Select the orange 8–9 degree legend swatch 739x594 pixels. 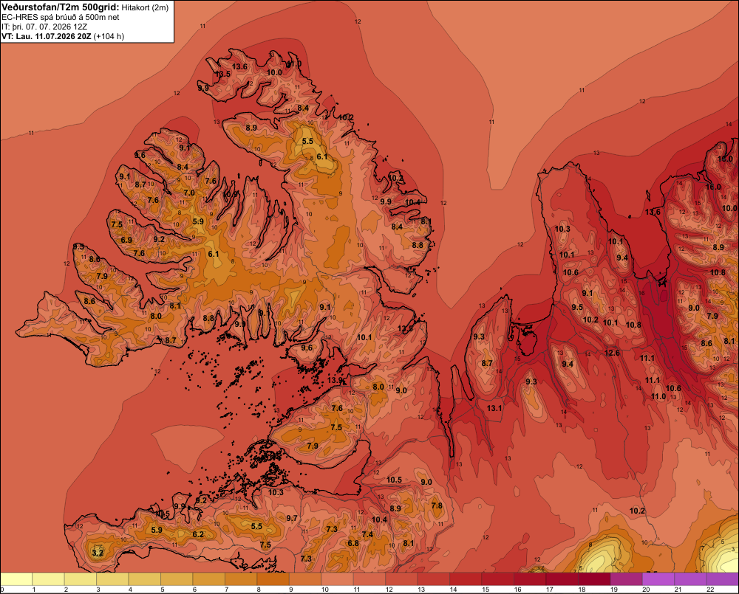273,579
